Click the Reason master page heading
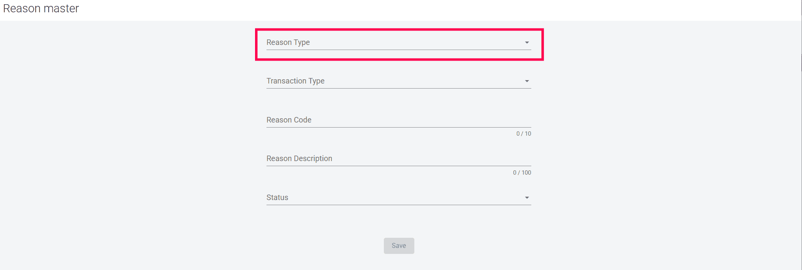The image size is (802, 270). tap(41, 8)
